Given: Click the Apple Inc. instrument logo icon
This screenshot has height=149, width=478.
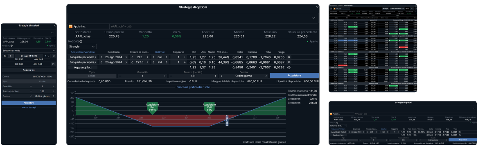Looking at the screenshot, I should [71, 27].
